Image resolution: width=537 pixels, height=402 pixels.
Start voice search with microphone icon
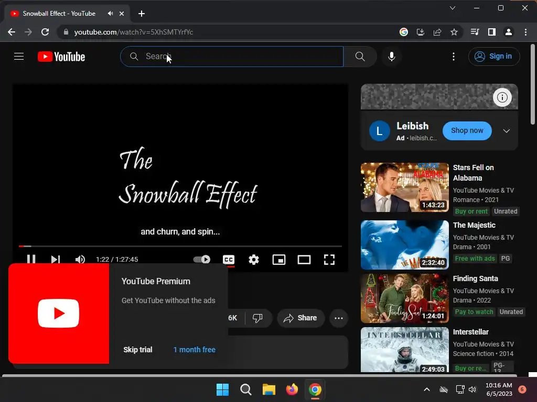coord(391,57)
